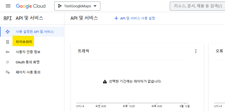The height and width of the screenshot is (111, 225).
Task: Click API 및 서비스 main page heading
Action: 84,18
